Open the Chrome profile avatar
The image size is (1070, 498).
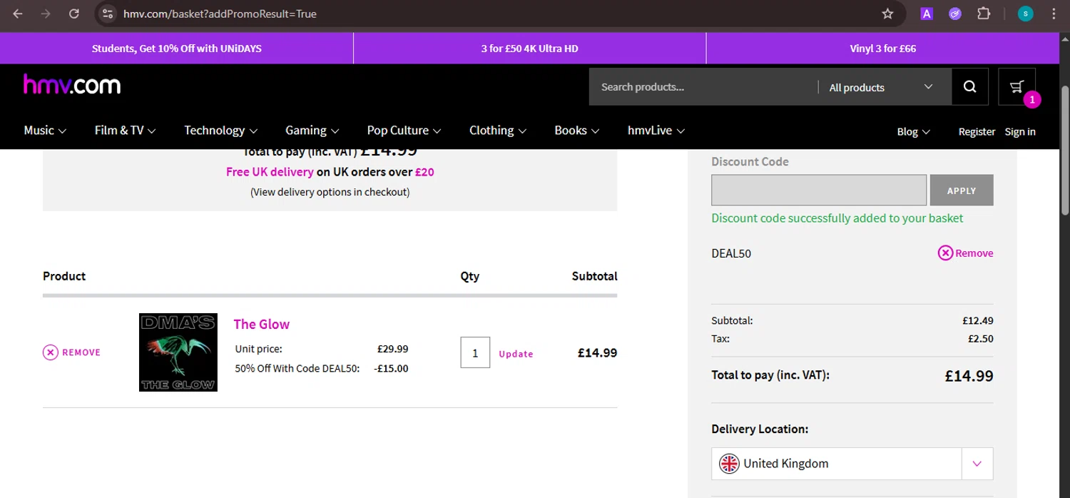coord(1026,14)
